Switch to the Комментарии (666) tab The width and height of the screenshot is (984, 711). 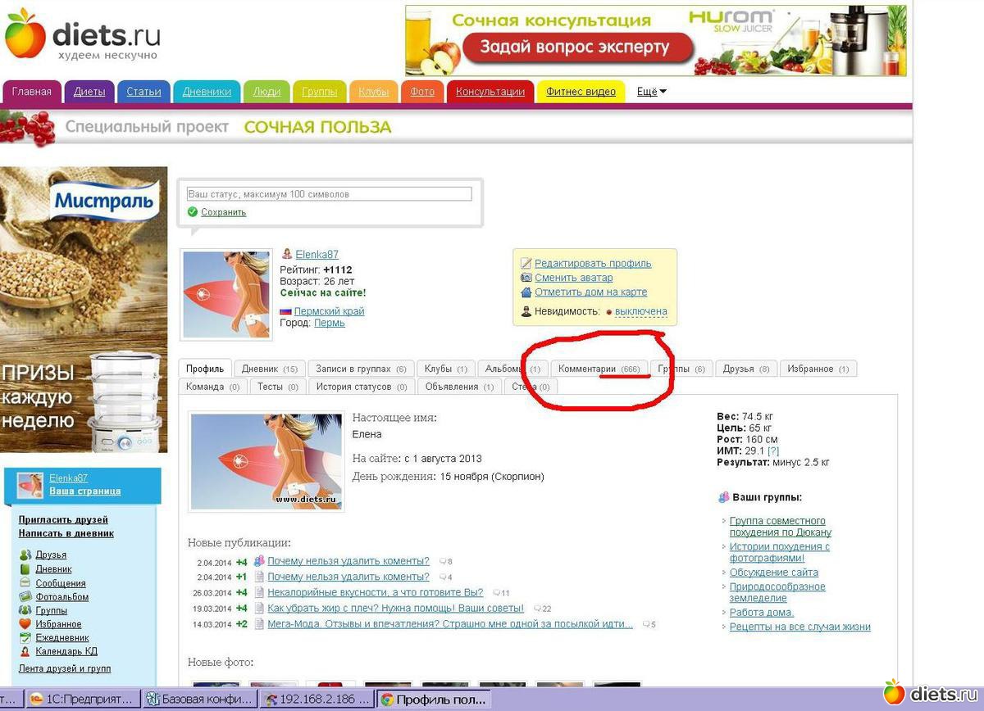[x=599, y=369]
